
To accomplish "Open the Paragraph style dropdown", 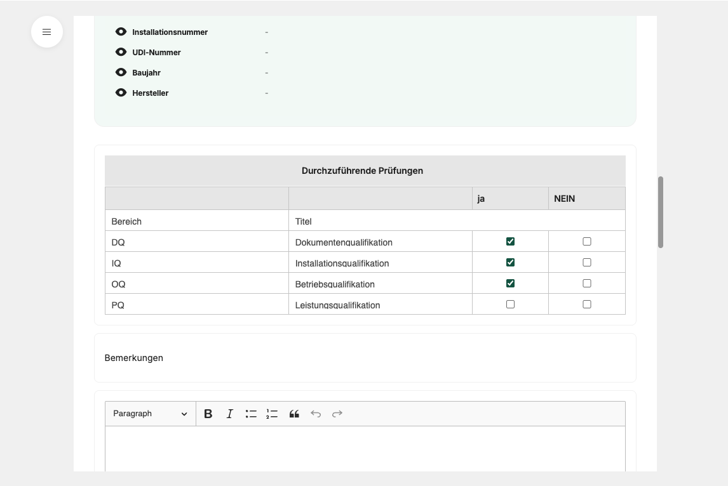I will point(150,414).
